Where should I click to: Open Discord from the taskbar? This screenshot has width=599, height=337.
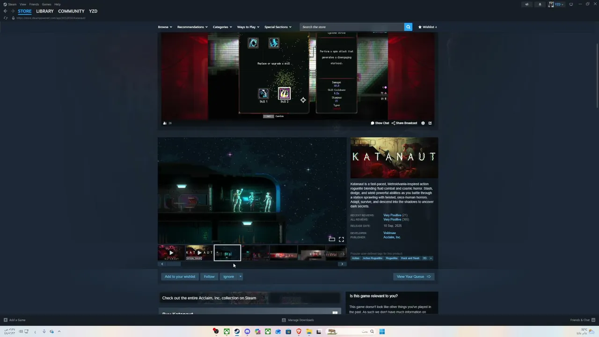tap(247, 332)
